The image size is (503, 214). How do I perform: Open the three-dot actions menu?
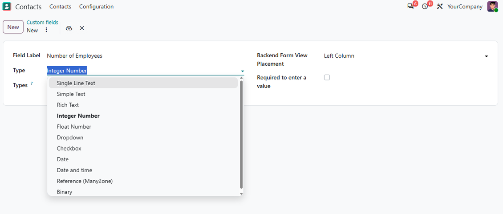(46, 30)
